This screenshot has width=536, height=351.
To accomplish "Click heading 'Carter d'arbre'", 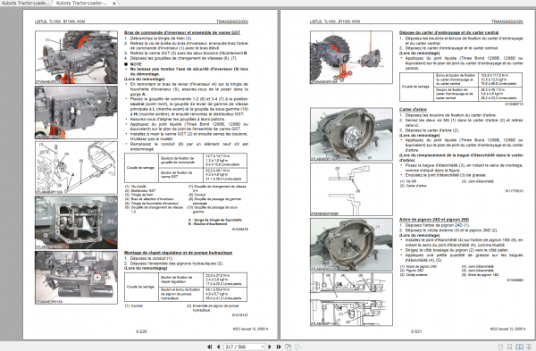I will pos(413,109).
